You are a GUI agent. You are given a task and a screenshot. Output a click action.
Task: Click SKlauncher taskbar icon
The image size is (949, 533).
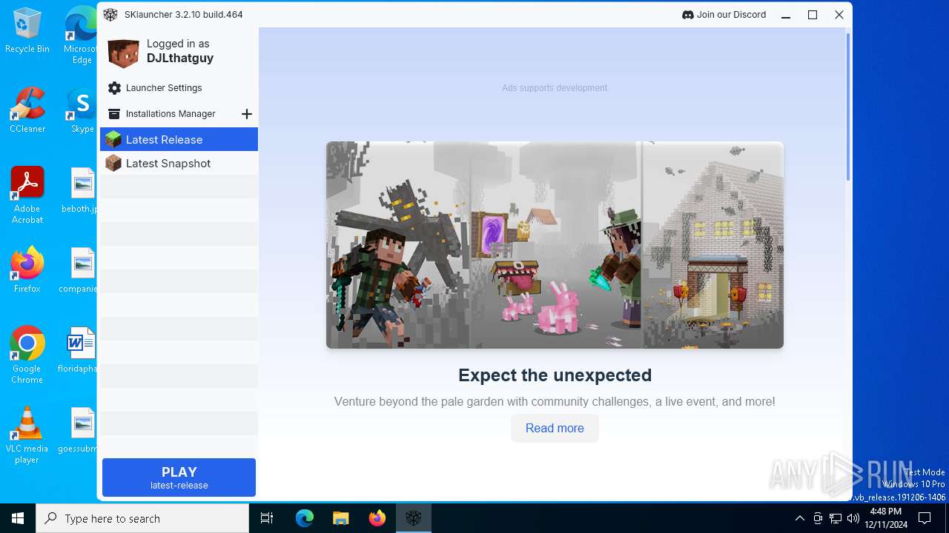click(414, 518)
